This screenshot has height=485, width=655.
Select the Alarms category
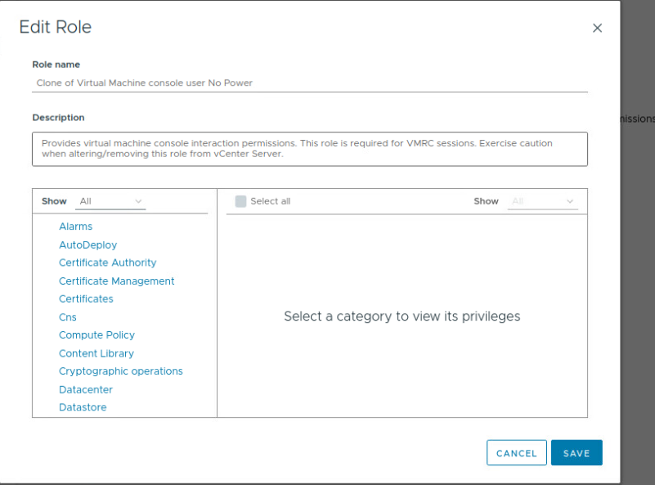click(x=75, y=227)
